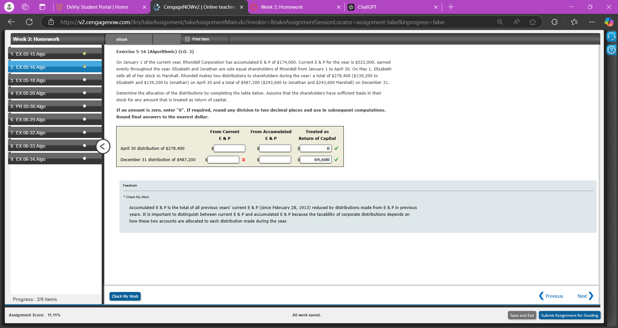
Task: Submit Assignment for Grading
Action: 569,315
